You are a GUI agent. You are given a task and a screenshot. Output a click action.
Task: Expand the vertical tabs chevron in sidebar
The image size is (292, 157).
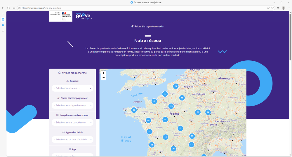3,14
